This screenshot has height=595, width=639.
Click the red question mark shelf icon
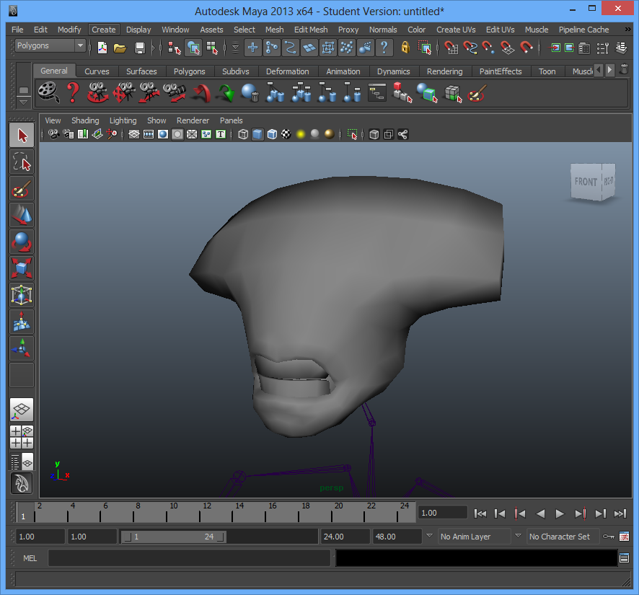(73, 92)
